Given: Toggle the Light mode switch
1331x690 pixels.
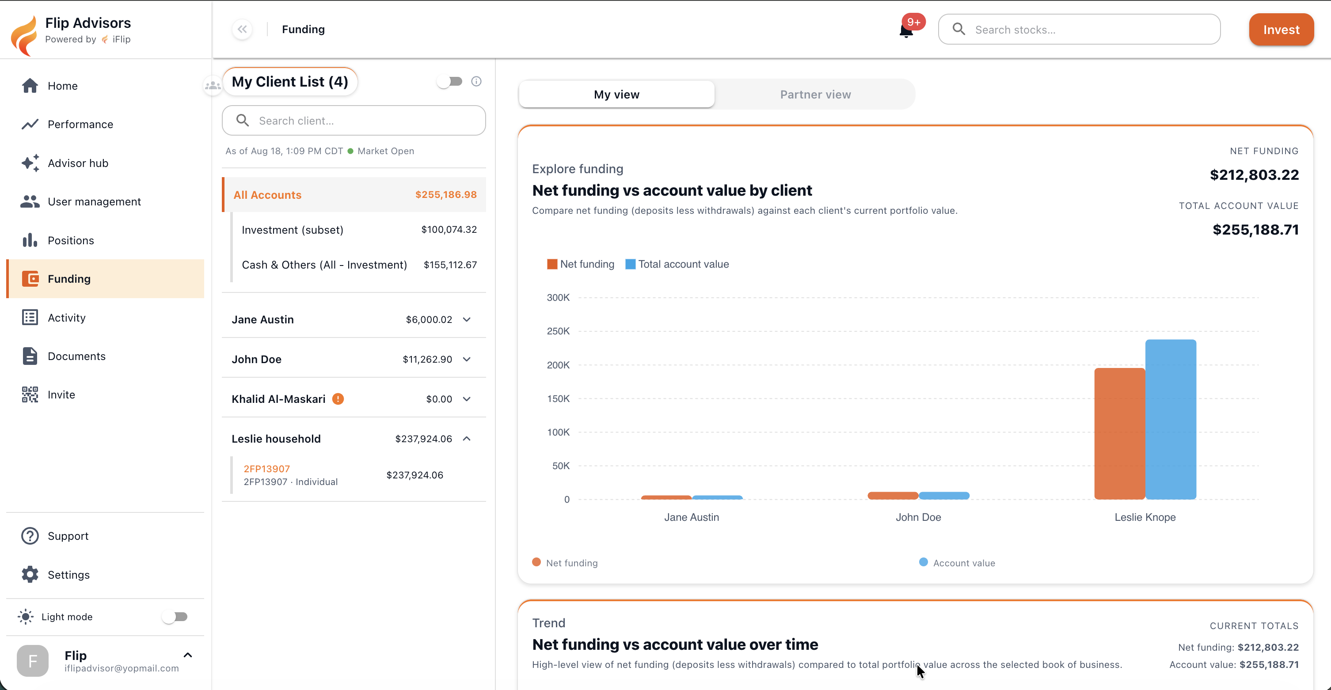Looking at the screenshot, I should (175, 617).
